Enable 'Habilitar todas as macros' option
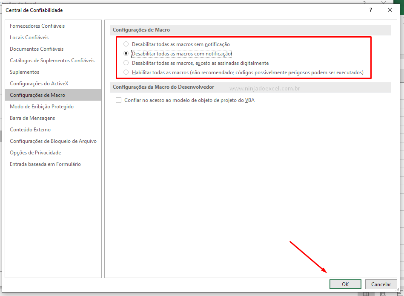The height and width of the screenshot is (296, 404). 126,72
